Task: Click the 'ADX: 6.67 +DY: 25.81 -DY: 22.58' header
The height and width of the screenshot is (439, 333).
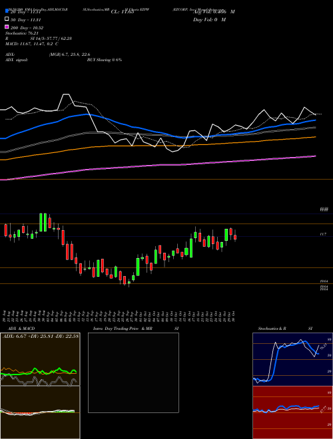Action: pyautogui.click(x=41, y=336)
